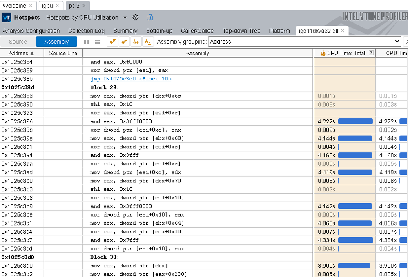Follow the jmp 0x1025c3d0 Block 30 link
The width and height of the screenshot is (408, 277).
131,79
